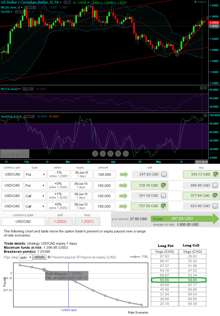Click Long Put Vega value 55.55
The width and height of the screenshot is (220, 316).
pyautogui.click(x=164, y=280)
